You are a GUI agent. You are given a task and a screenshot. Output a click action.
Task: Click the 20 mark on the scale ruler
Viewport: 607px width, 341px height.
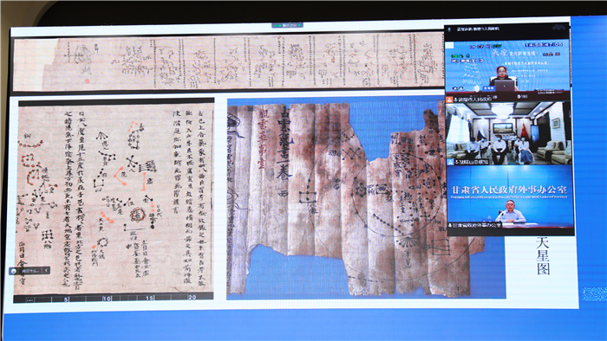192,298
